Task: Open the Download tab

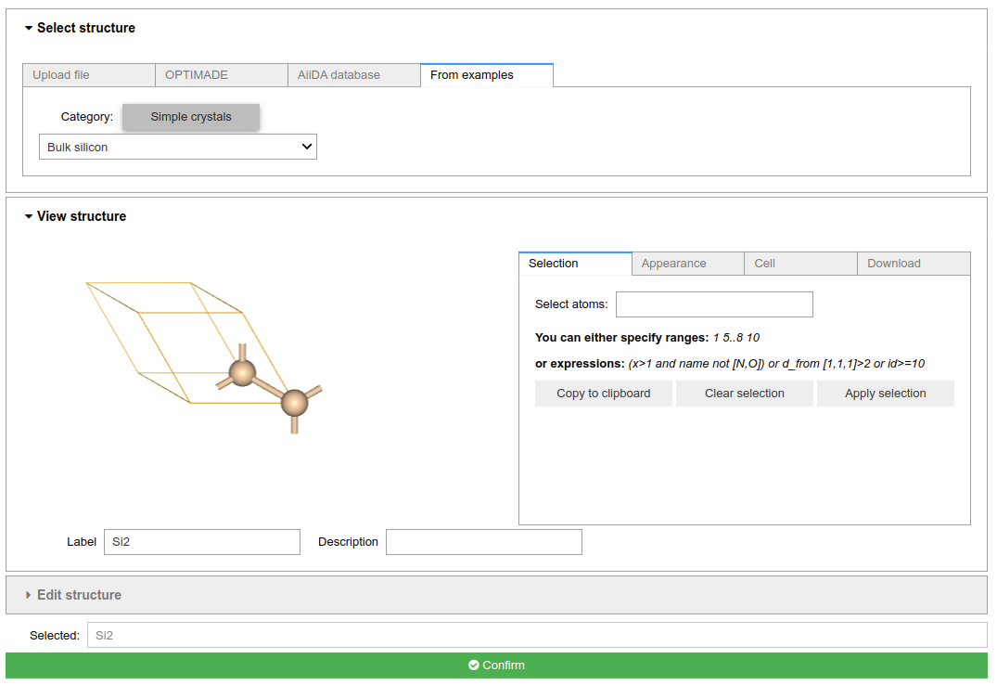Action: [x=913, y=264]
